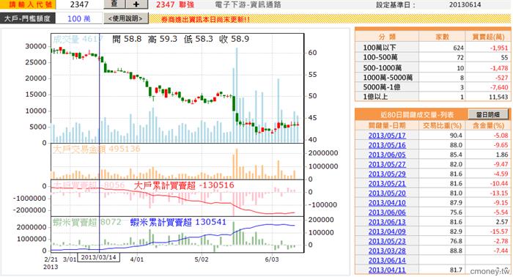Click the 1億以上 category row label
Screen dimensions: 513x277
click(375, 97)
